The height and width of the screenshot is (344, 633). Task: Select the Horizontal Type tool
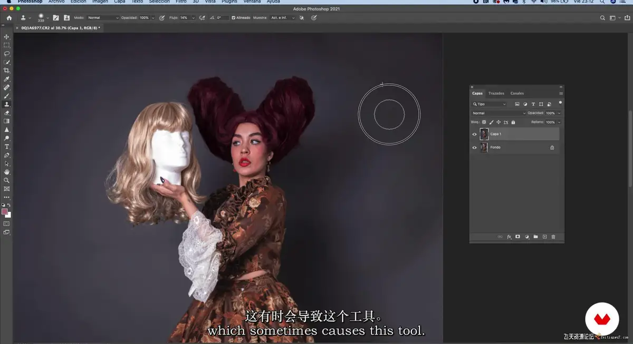7,146
